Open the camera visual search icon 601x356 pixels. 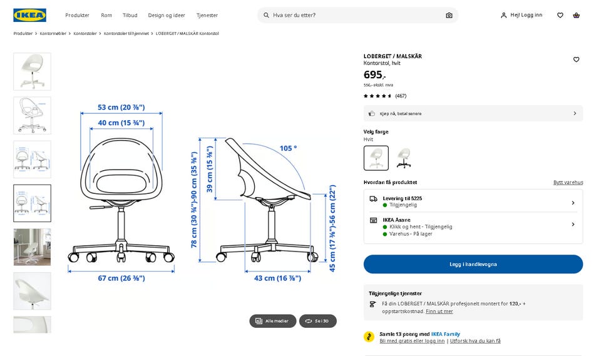click(x=449, y=15)
